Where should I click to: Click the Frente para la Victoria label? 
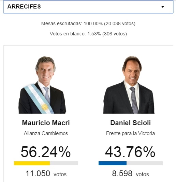click(131, 133)
